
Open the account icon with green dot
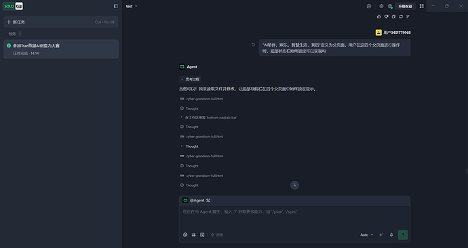(x=390, y=6)
